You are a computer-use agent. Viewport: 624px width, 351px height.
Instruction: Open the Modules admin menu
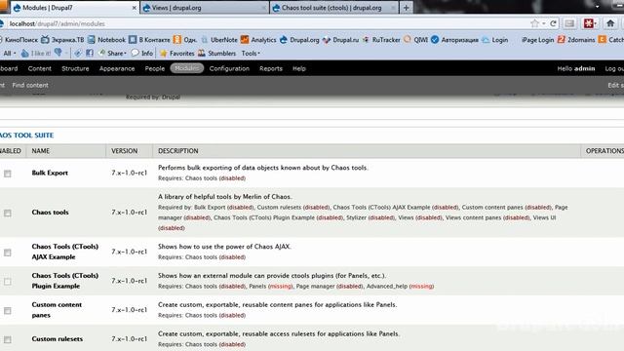(186, 68)
